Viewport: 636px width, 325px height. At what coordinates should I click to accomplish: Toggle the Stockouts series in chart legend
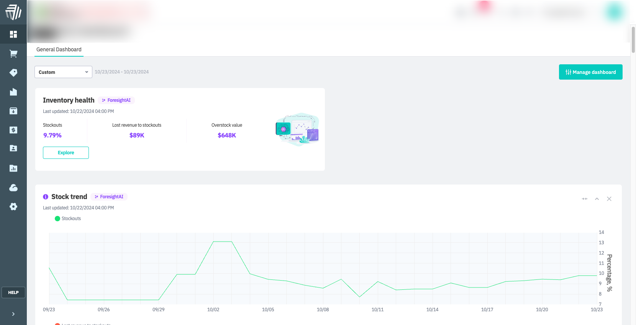(68, 219)
